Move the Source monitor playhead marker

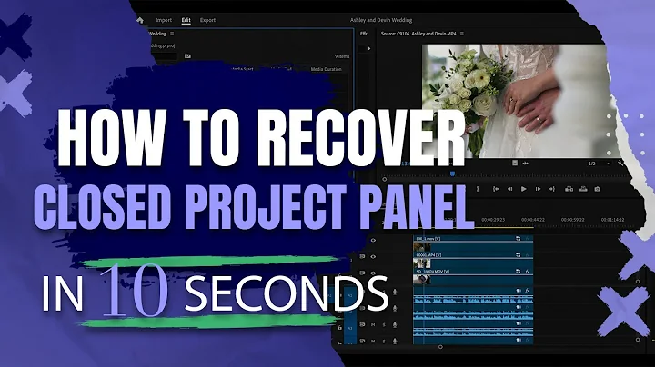click(x=452, y=174)
